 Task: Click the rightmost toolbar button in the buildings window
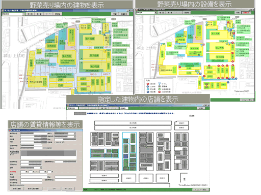click(124, 14)
